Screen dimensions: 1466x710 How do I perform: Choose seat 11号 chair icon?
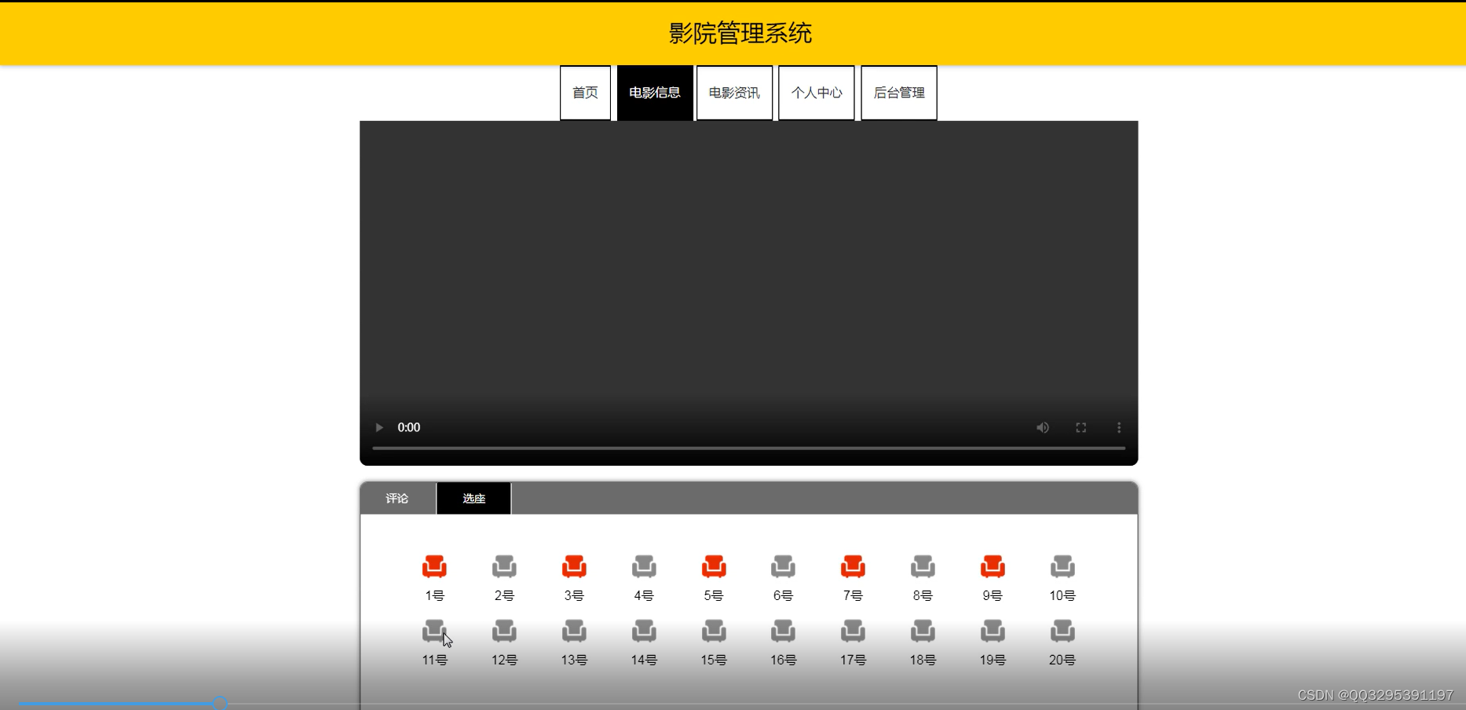point(434,631)
